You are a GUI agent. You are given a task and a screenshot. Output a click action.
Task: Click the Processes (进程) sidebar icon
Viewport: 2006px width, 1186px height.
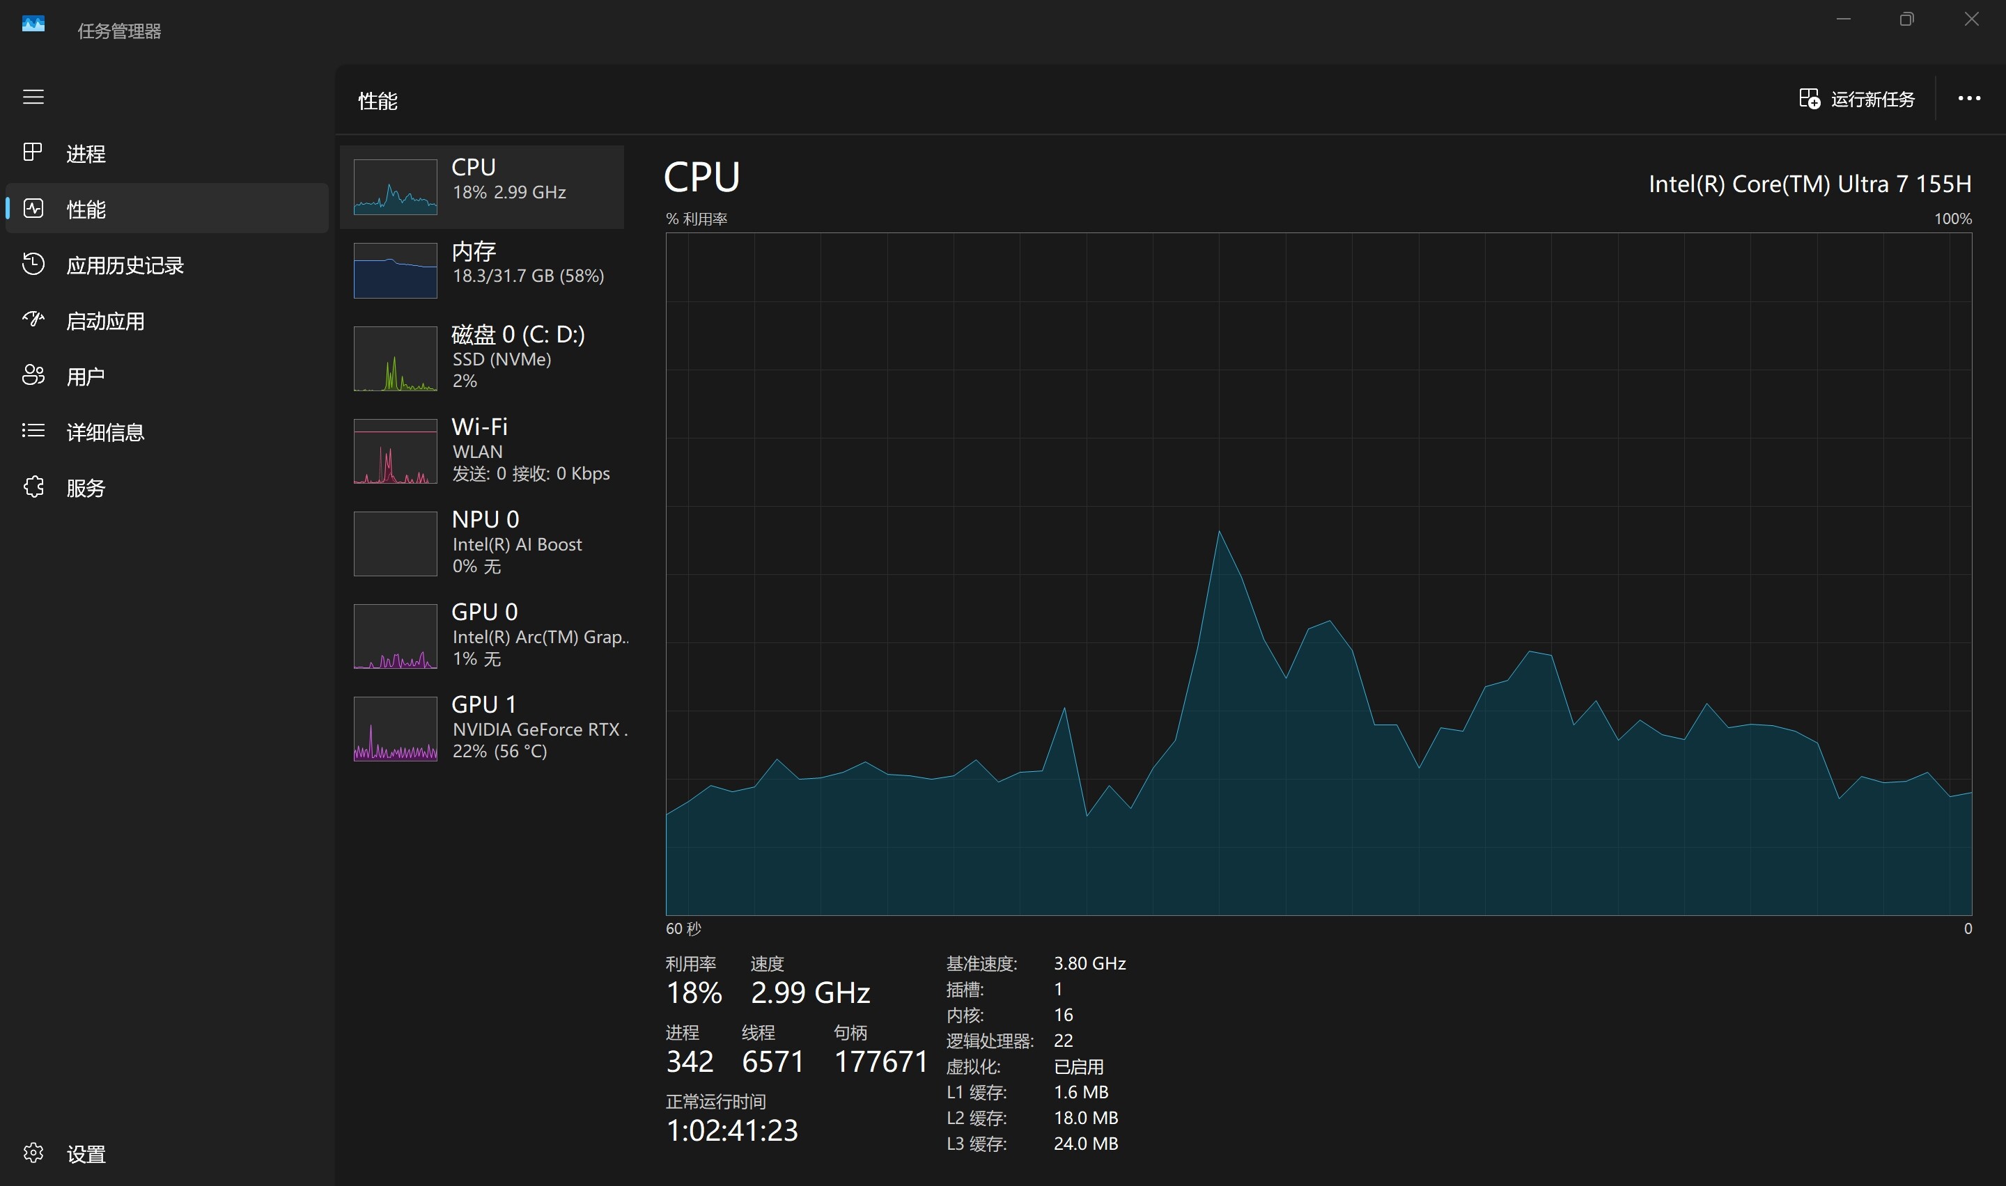[x=33, y=152]
